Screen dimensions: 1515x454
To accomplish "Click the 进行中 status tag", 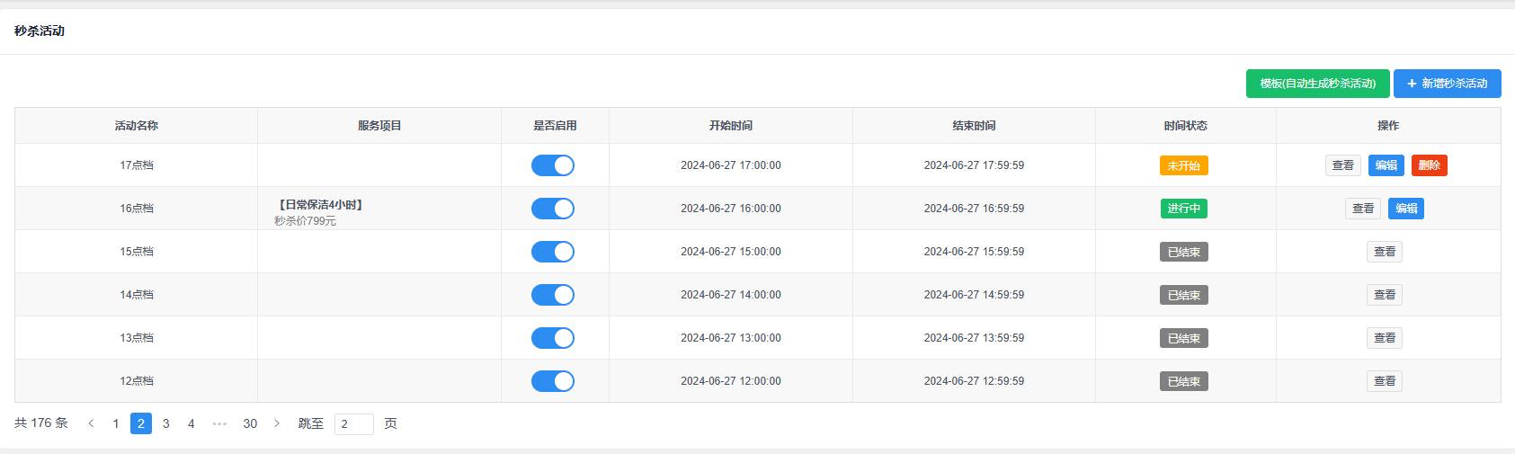I will click(x=1183, y=209).
